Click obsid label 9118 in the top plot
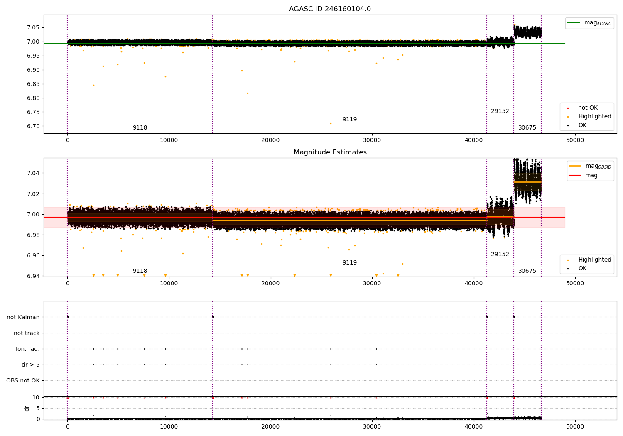The image size is (623, 436). click(x=140, y=127)
